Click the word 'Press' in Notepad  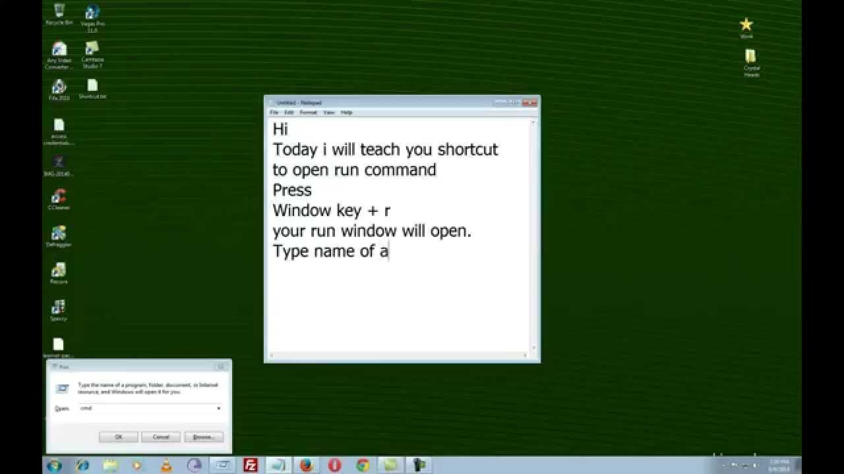pos(292,190)
